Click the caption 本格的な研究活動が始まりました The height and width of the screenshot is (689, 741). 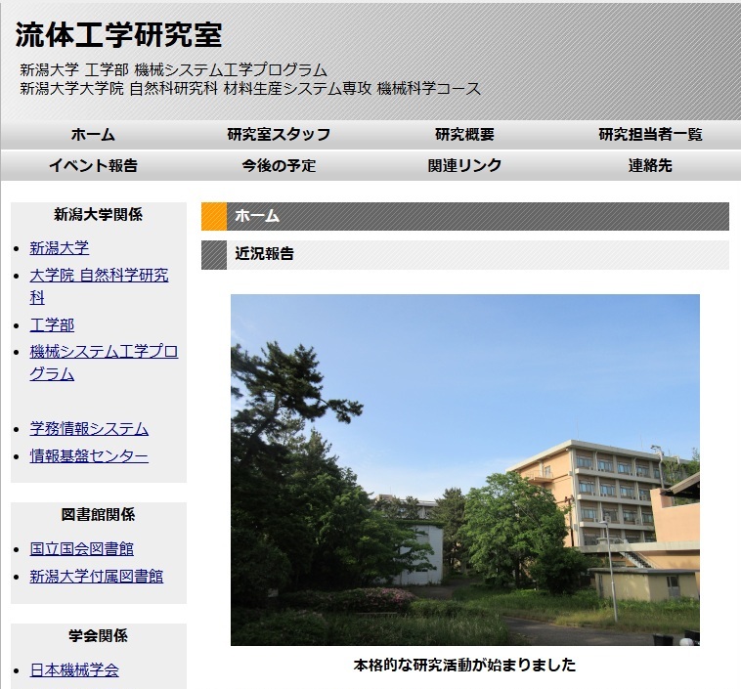[x=465, y=665]
